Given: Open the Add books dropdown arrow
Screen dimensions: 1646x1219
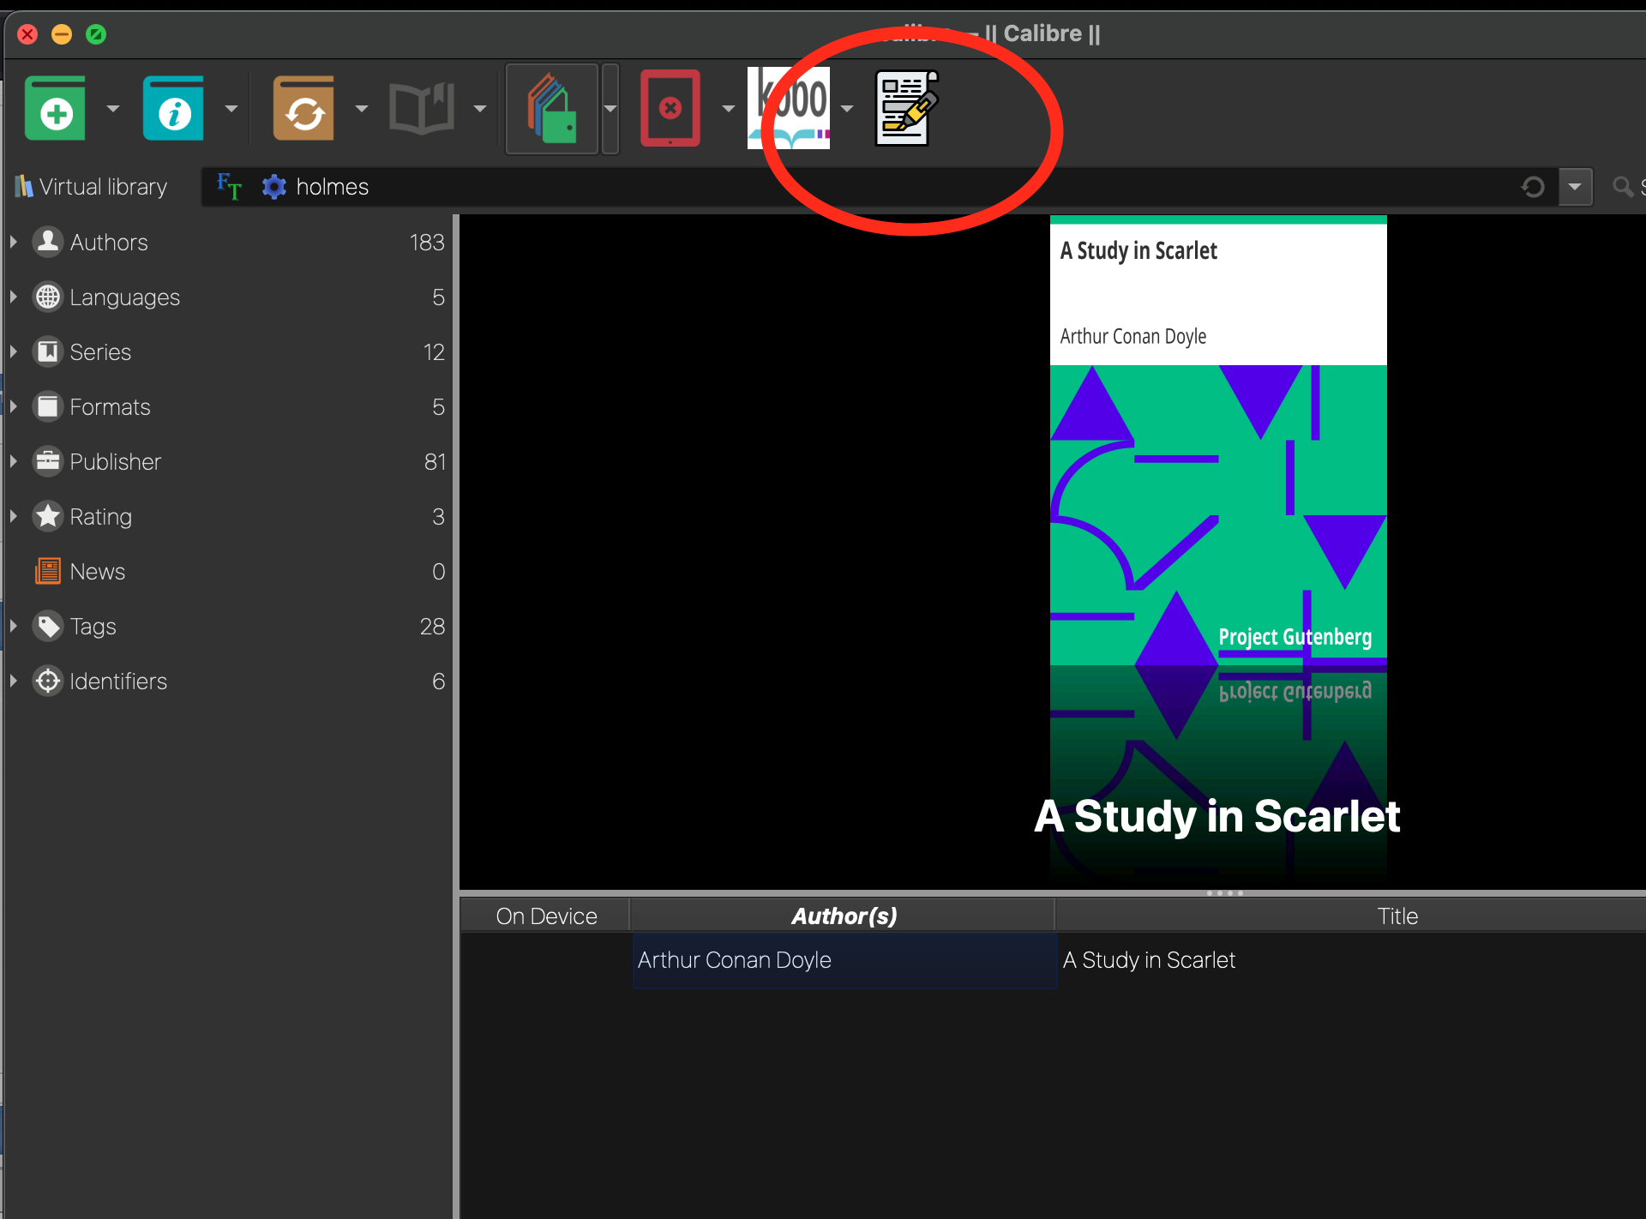Looking at the screenshot, I should click(113, 109).
